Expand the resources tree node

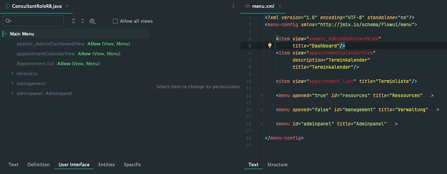click(12, 73)
